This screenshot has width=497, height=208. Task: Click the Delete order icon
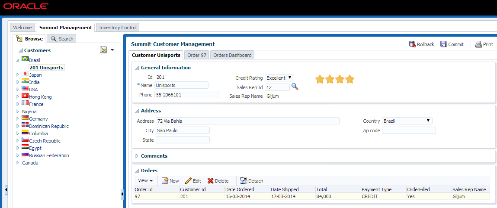tap(211, 181)
